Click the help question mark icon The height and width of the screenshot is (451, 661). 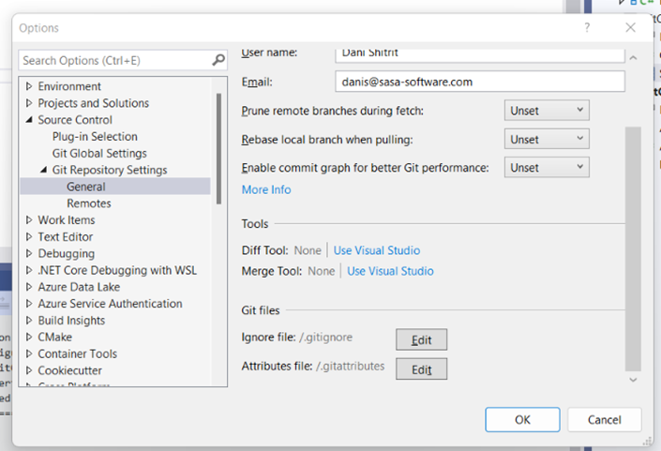click(587, 28)
